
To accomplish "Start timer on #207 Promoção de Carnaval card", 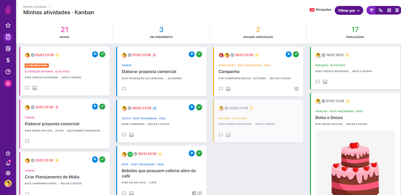I will (x=192, y=54).
